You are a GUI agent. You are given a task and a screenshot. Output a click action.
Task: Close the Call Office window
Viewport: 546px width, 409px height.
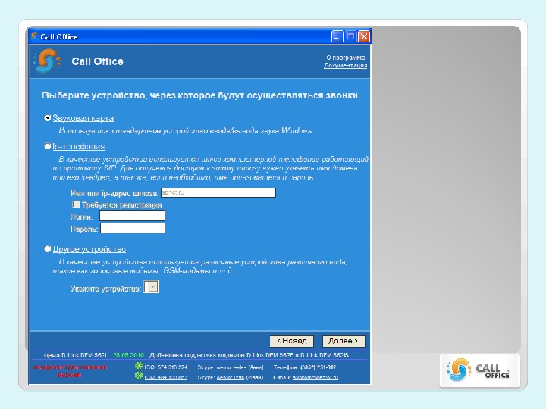click(x=364, y=36)
